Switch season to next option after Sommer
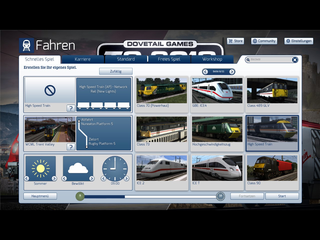320x240 pixels. coord(54,178)
